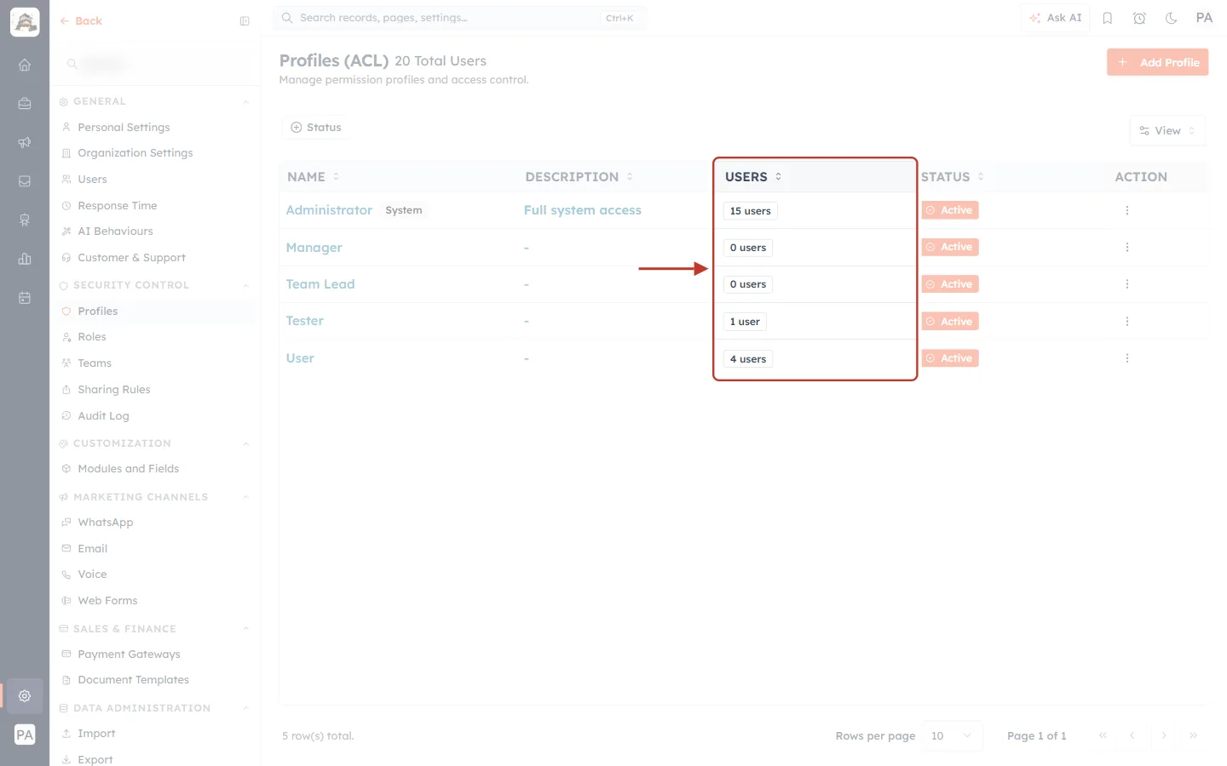Open the home icon in the left rail
This screenshot has width=1227, height=766.
(25, 65)
